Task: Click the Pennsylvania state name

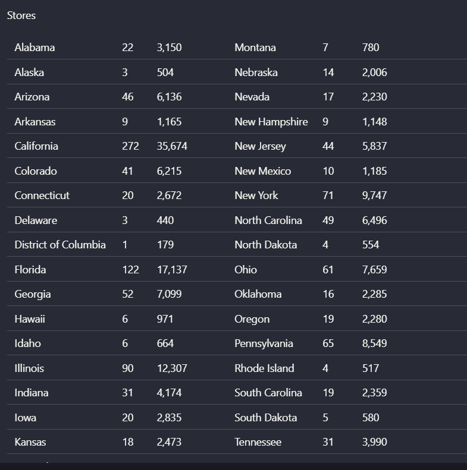Action: coord(264,343)
